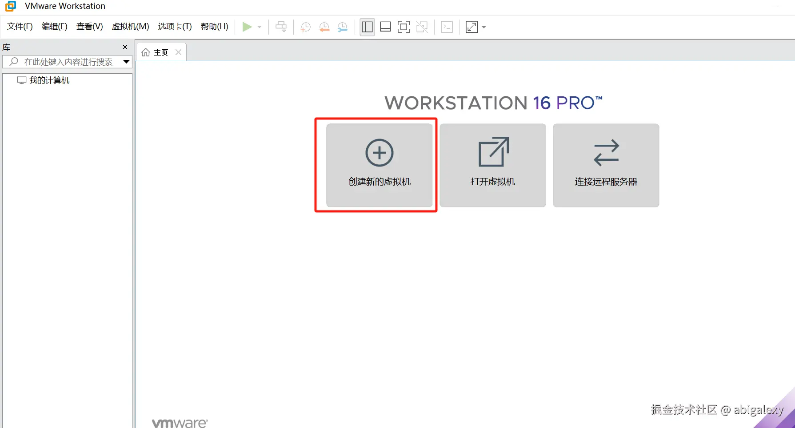Image resolution: width=795 pixels, height=428 pixels.
Task: Click the library search input field
Action: pyautogui.click(x=68, y=62)
